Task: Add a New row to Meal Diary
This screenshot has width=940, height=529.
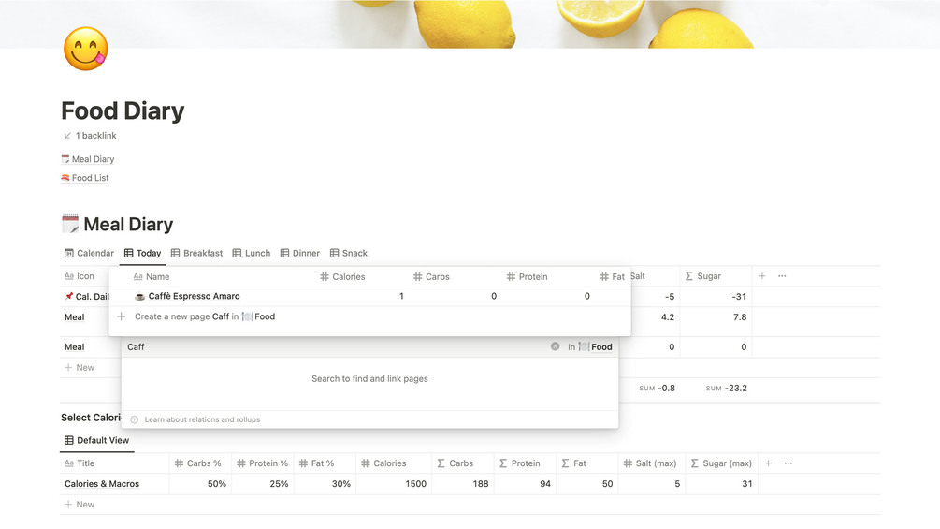Action: [x=80, y=368]
